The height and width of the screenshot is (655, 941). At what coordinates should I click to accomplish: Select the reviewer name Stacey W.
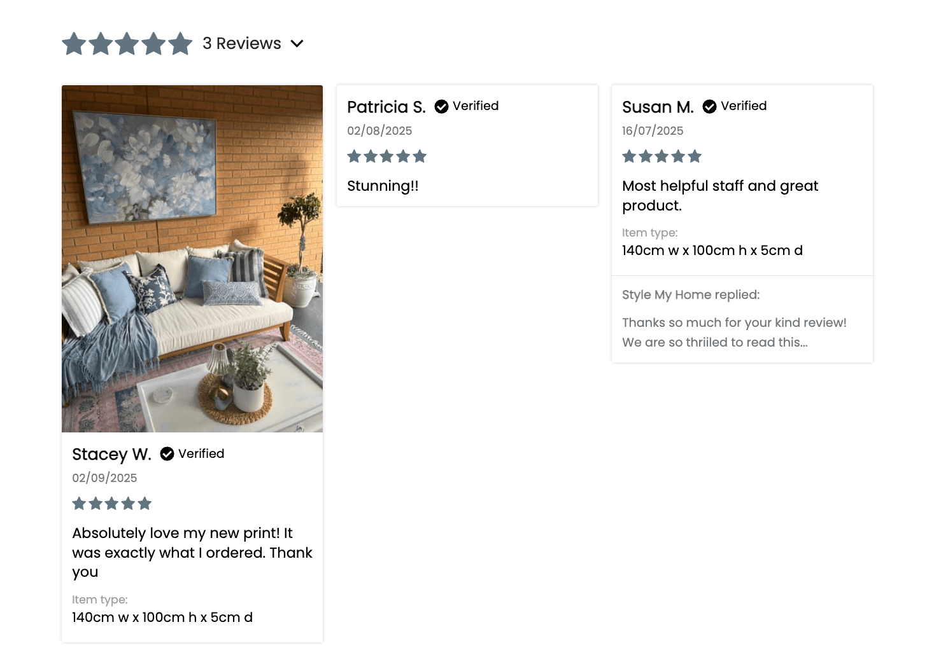point(111,454)
